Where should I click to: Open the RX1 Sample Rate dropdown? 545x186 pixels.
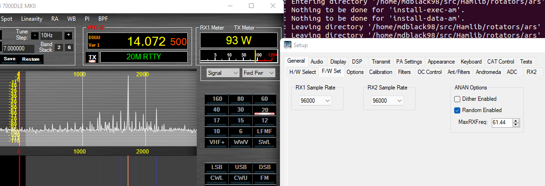(x=315, y=100)
